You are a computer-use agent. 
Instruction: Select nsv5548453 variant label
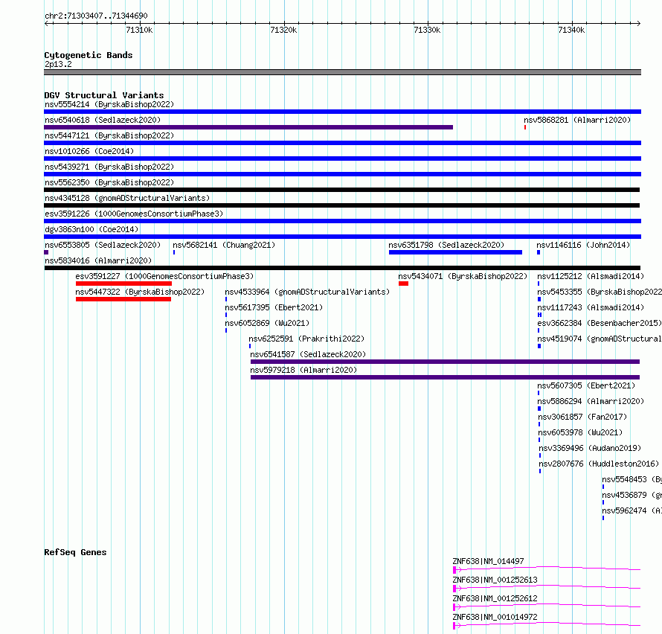[632, 479]
